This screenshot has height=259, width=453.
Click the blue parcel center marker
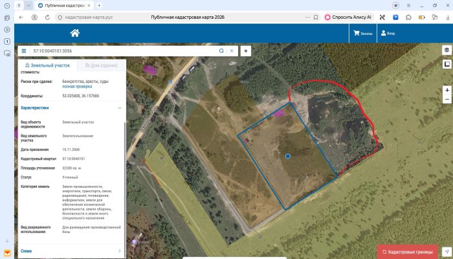(x=288, y=156)
